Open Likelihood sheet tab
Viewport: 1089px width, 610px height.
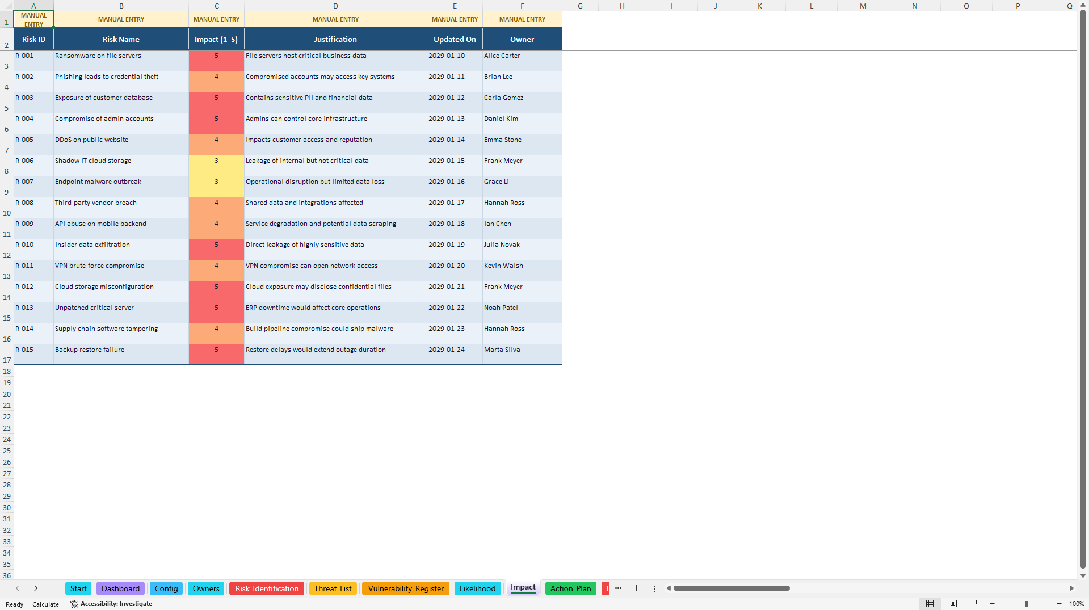(477, 588)
